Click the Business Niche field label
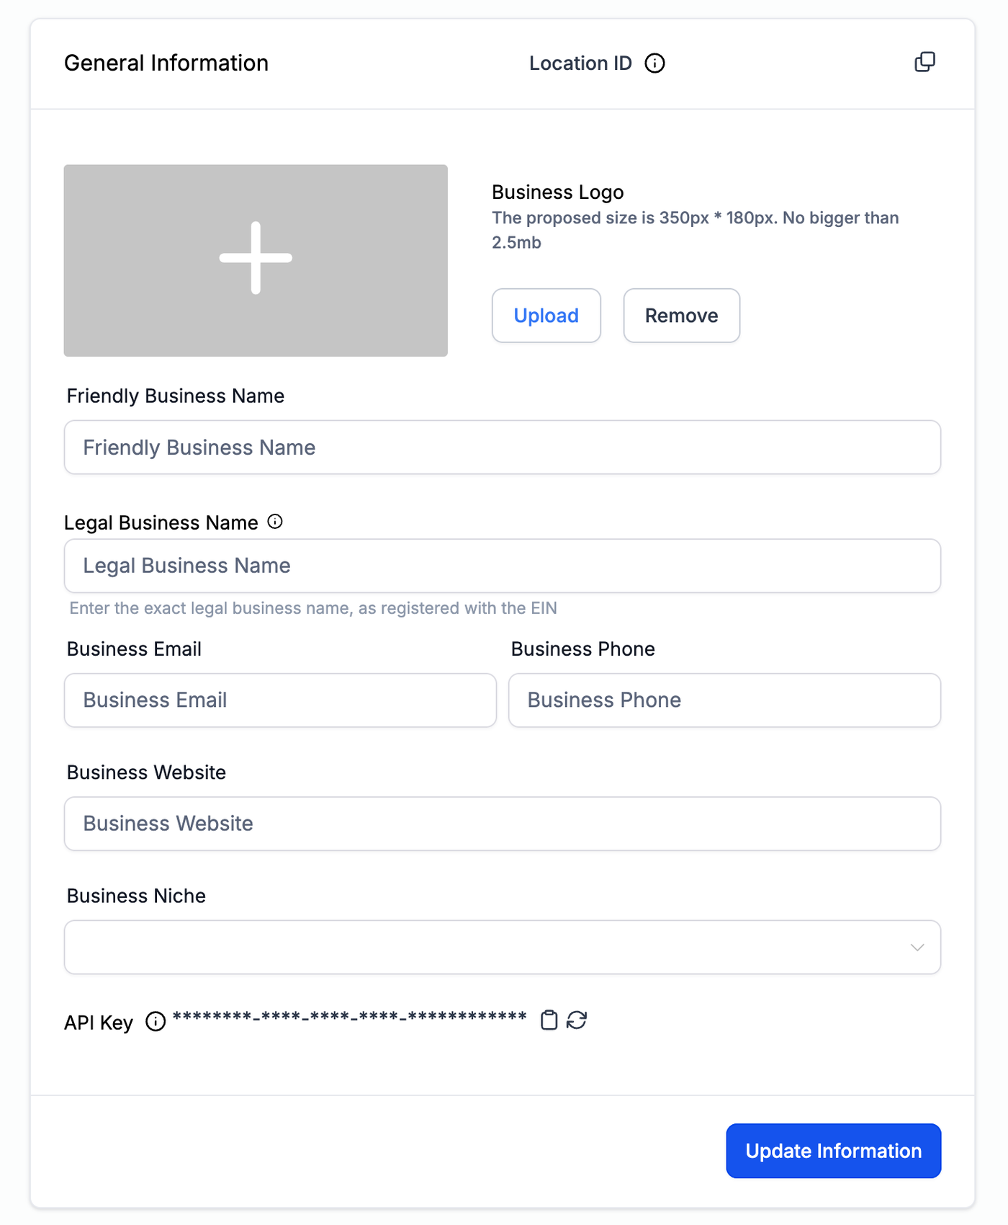This screenshot has height=1225, width=1008. point(136,896)
